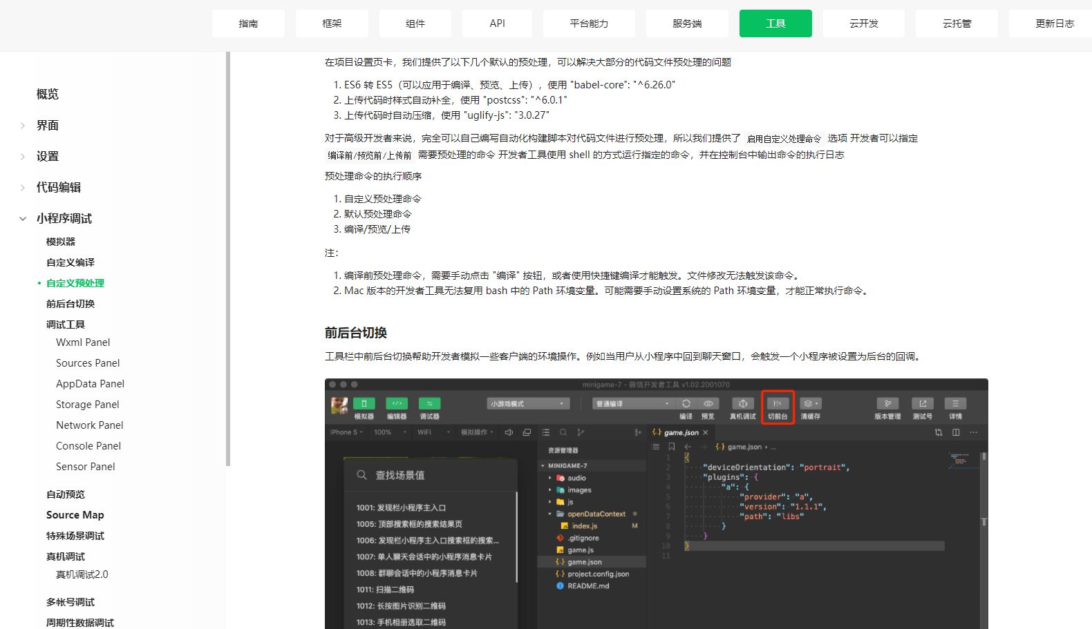1092x629 pixels.
Task: Open the 真机调试2.0 sub-item
Action: [82, 574]
